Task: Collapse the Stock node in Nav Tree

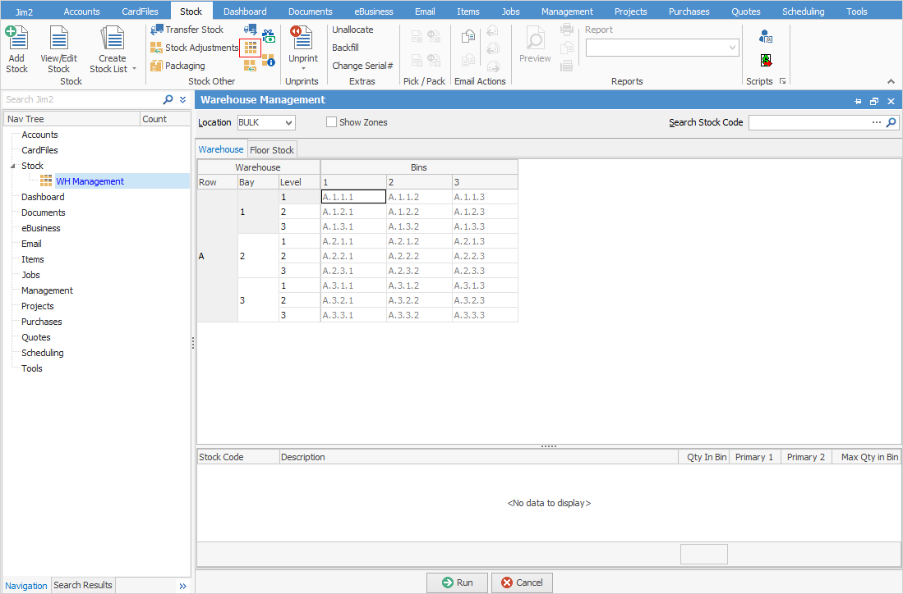Action: pyautogui.click(x=12, y=166)
